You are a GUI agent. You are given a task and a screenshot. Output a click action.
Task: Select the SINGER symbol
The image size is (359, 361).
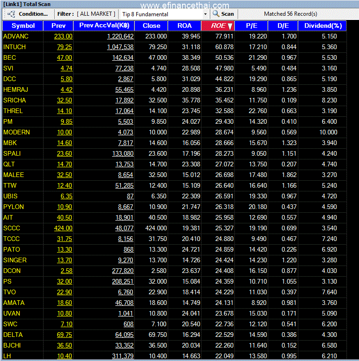(15, 260)
